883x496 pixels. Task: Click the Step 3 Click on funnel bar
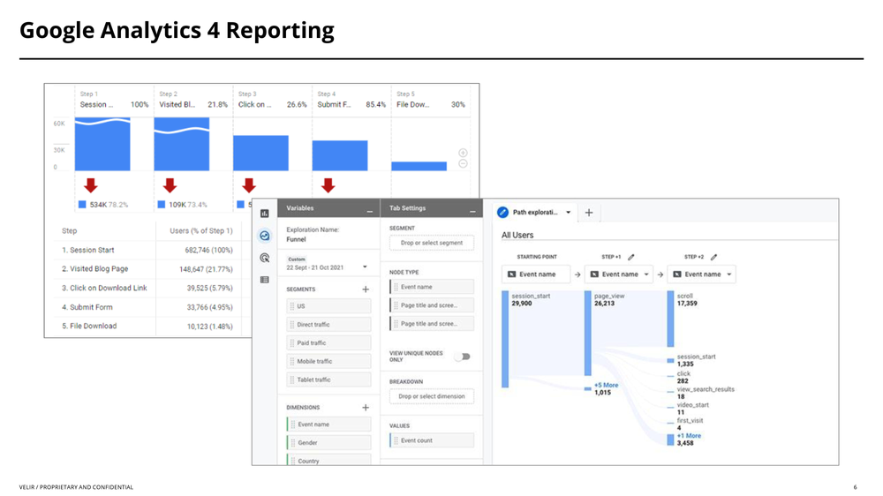(260, 154)
